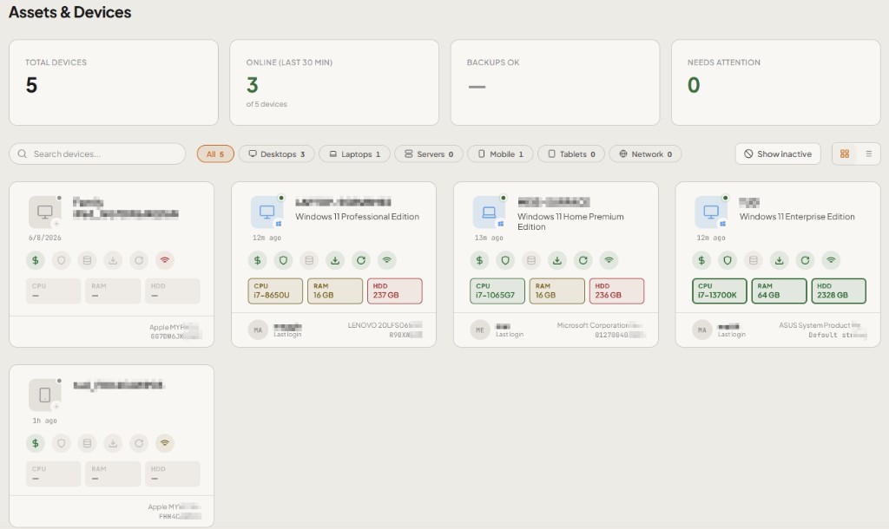The width and height of the screenshot is (889, 529).
Task: Click the CPU i7-8650U chip
Action: (275, 291)
